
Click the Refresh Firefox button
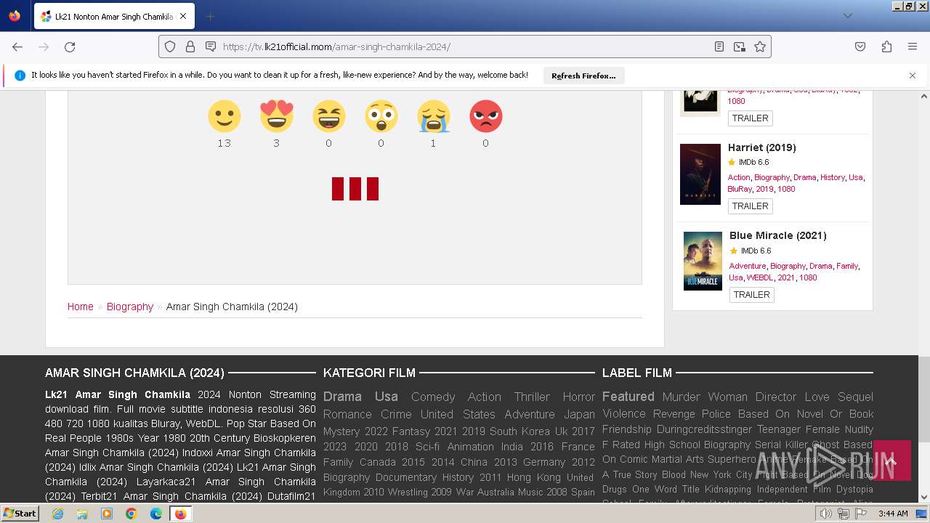pos(583,76)
